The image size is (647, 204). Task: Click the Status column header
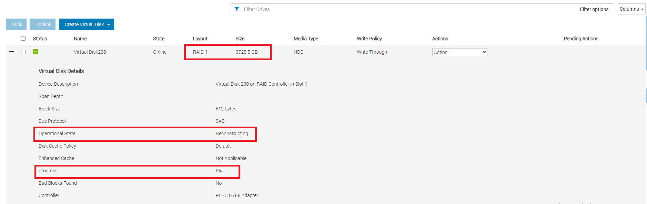pyautogui.click(x=40, y=39)
